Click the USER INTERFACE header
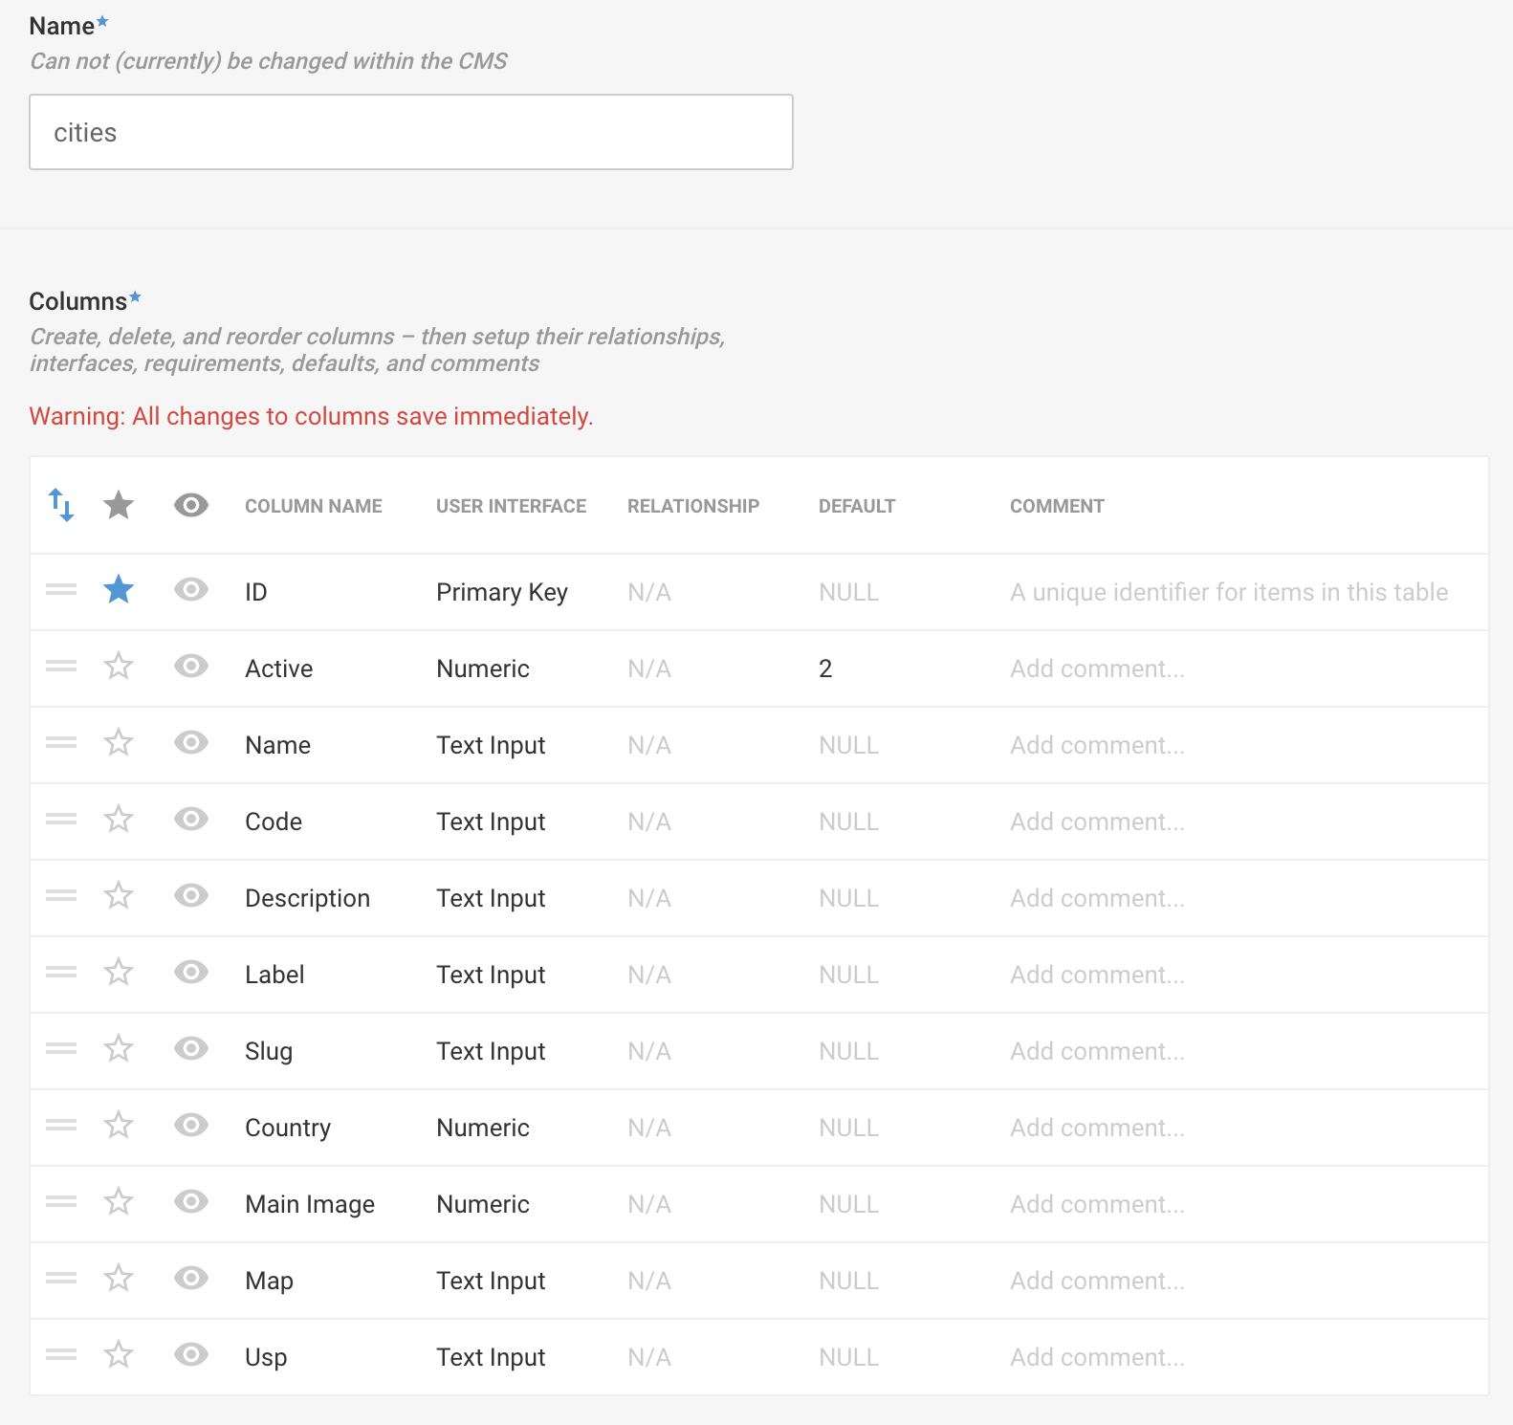Screen dimensions: 1513x1425 tap(512, 506)
